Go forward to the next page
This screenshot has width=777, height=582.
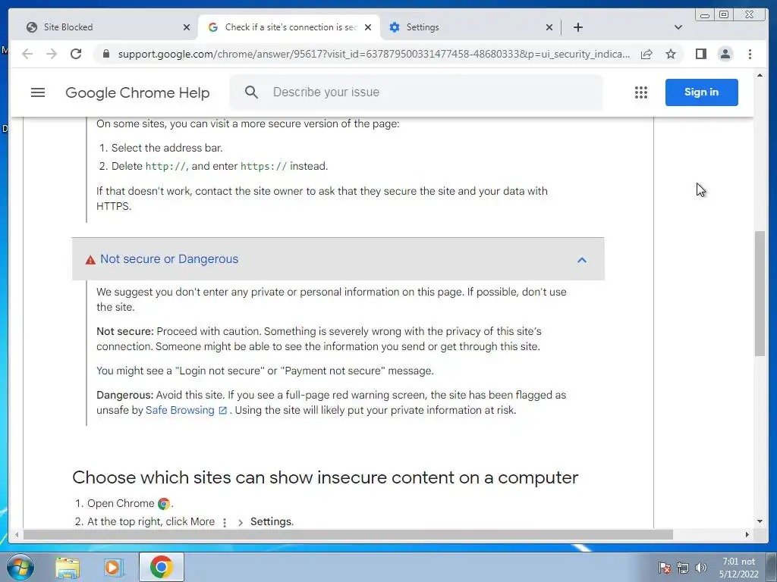[x=52, y=54]
